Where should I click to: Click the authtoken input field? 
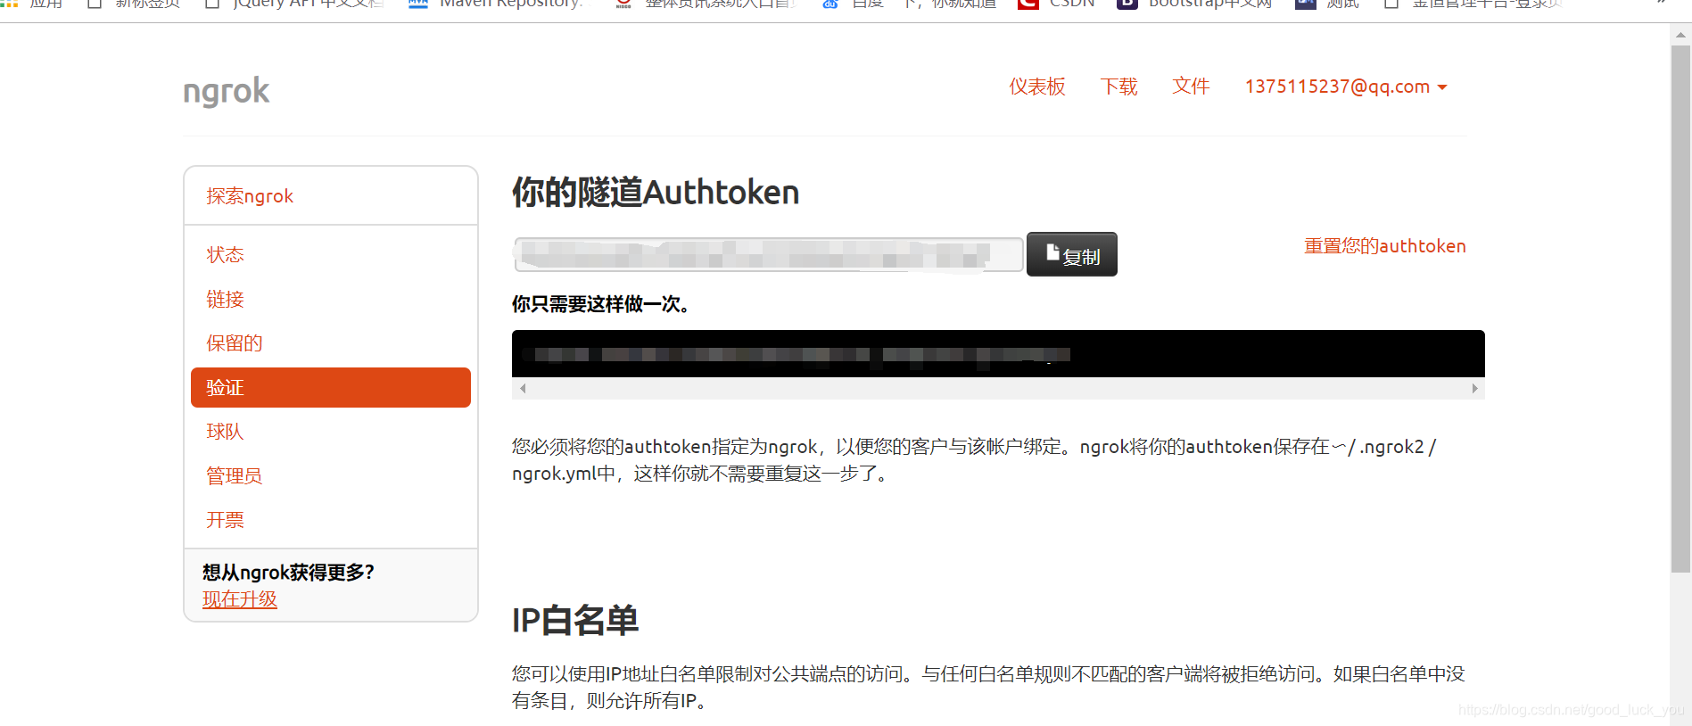pyautogui.click(x=769, y=254)
